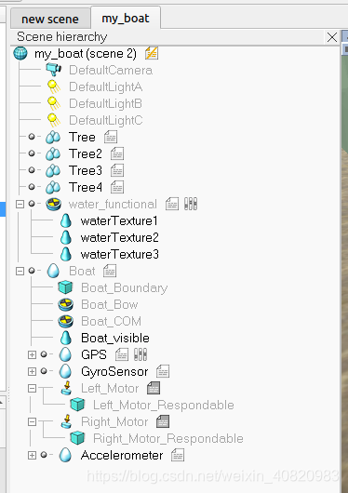Click the Boat_Bow dummy icon
Screen dimensions: 348x493
tap(66, 304)
